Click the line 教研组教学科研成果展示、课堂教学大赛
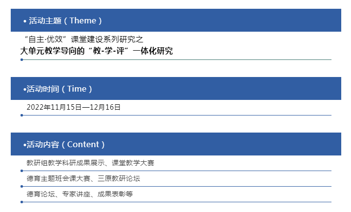Screen dimensions: 351x212 [x=90, y=163]
